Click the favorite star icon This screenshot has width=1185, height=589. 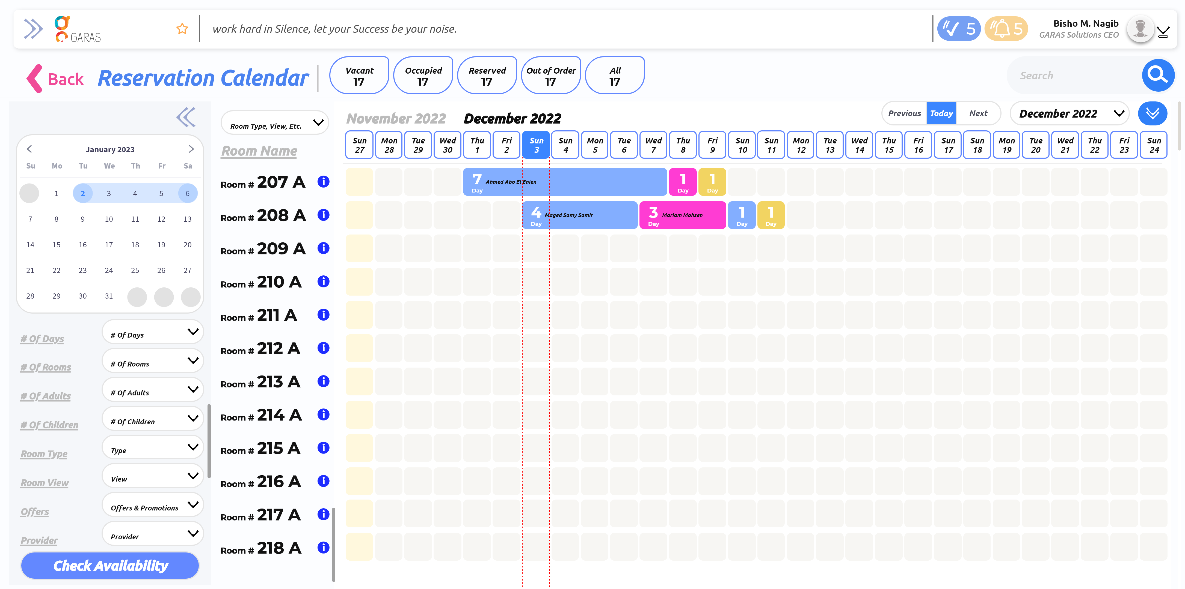[182, 29]
